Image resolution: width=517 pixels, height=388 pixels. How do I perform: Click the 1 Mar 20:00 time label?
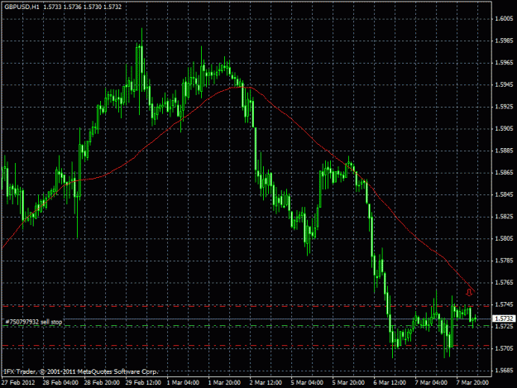(x=224, y=382)
